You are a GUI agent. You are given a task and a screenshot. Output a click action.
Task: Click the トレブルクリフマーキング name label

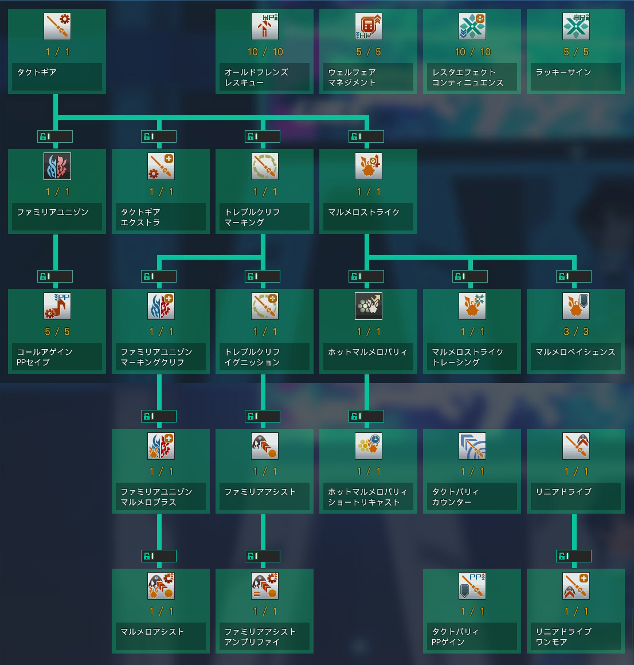point(264,217)
